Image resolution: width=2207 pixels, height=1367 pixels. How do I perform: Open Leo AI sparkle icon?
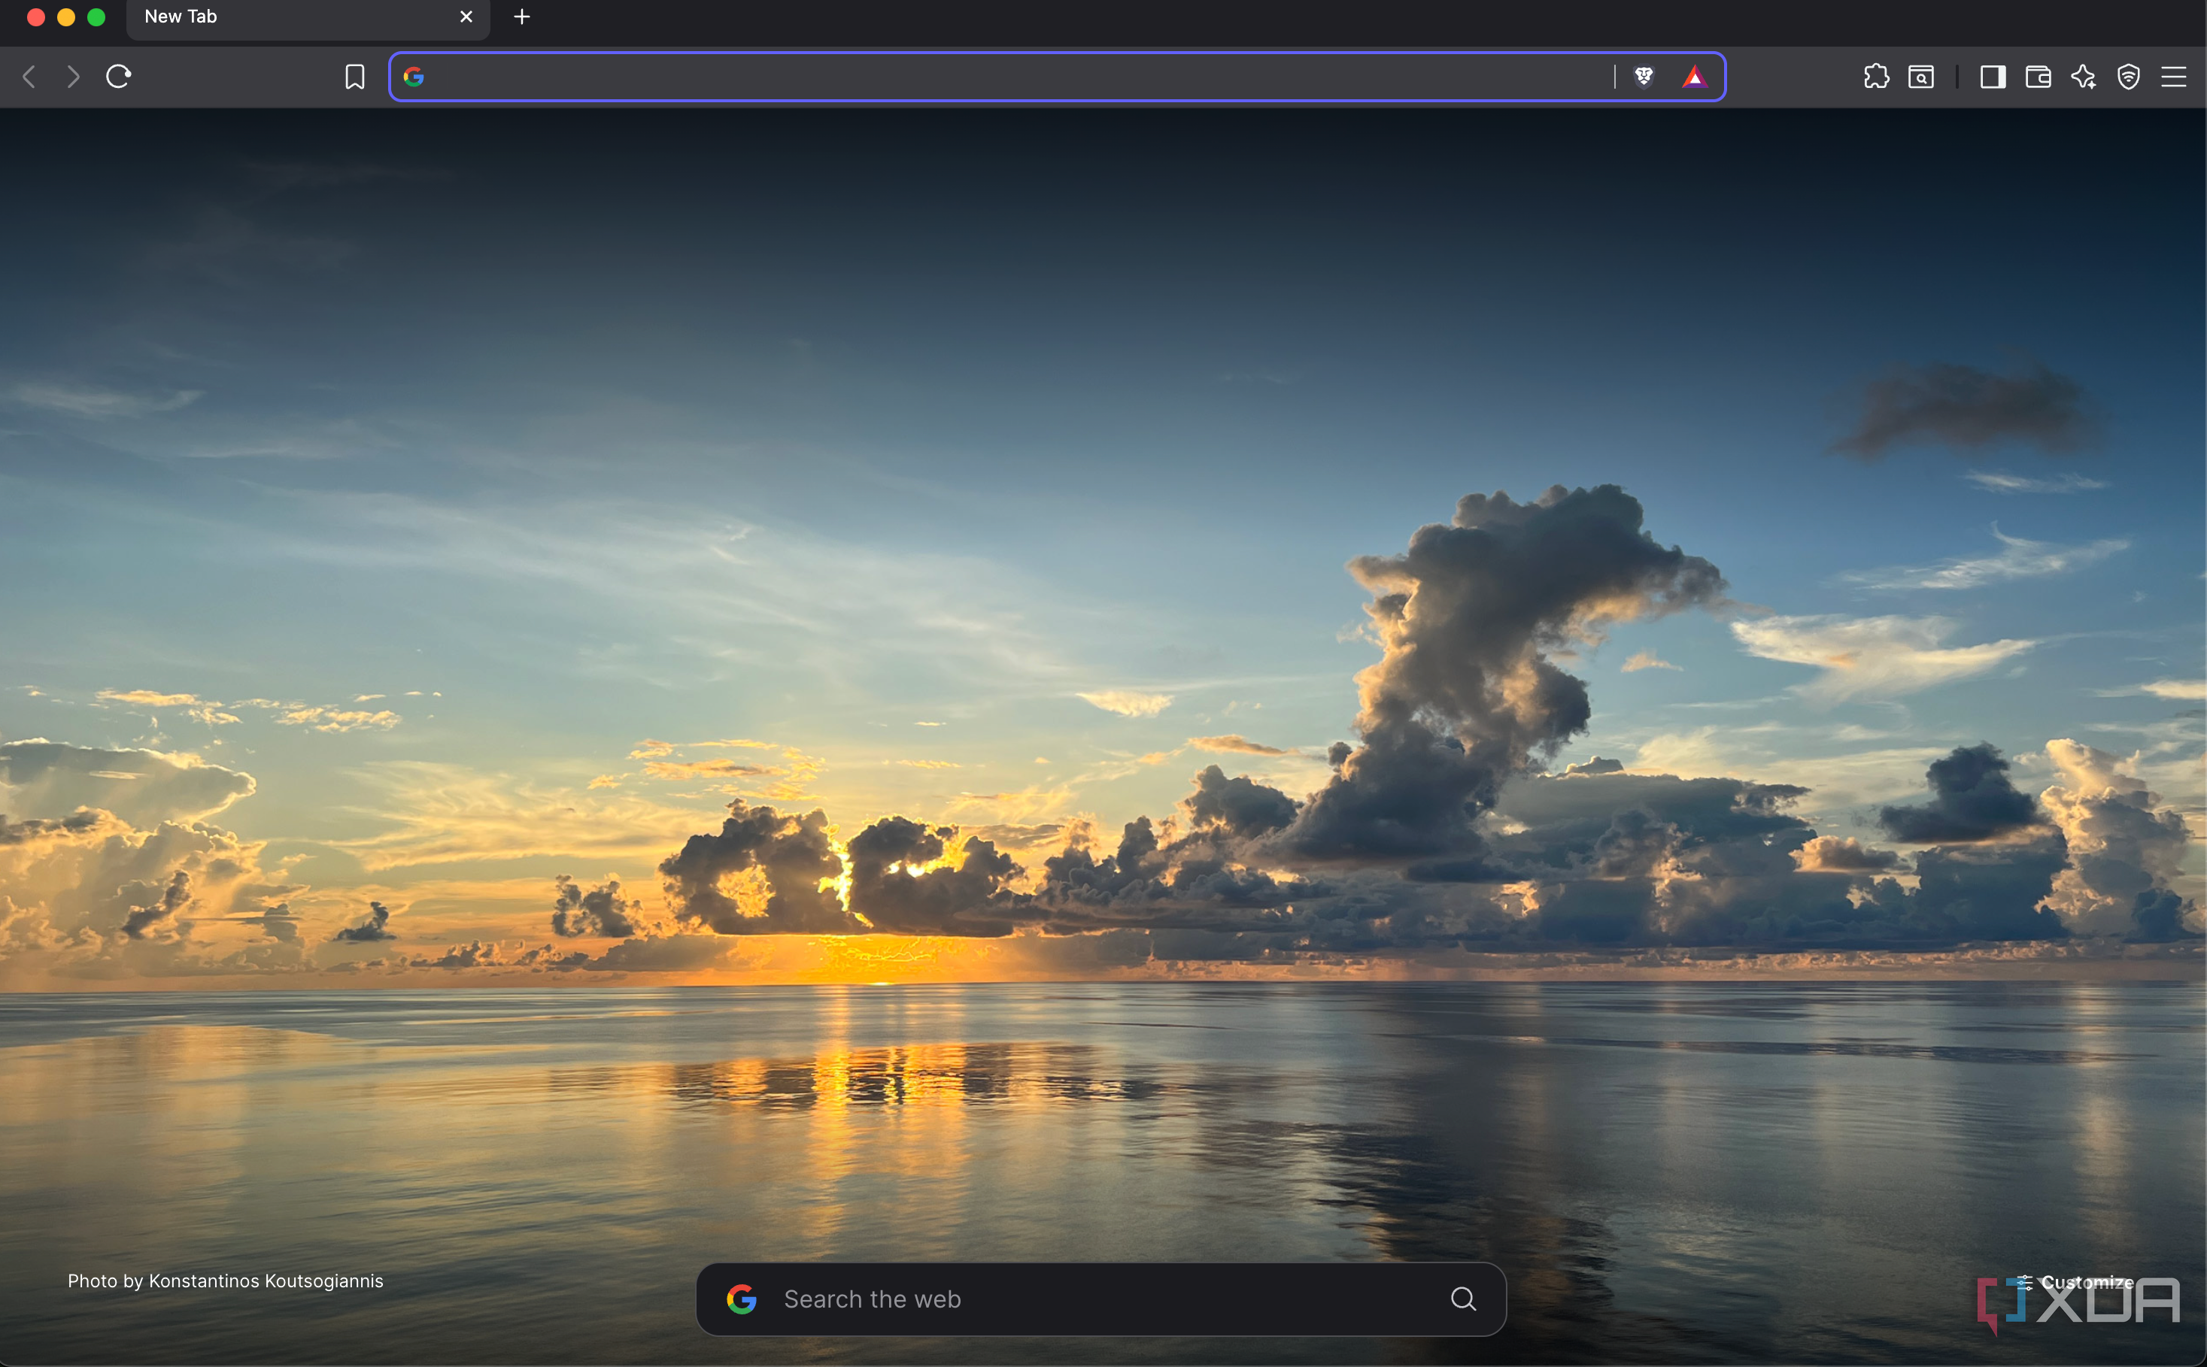point(2083,77)
